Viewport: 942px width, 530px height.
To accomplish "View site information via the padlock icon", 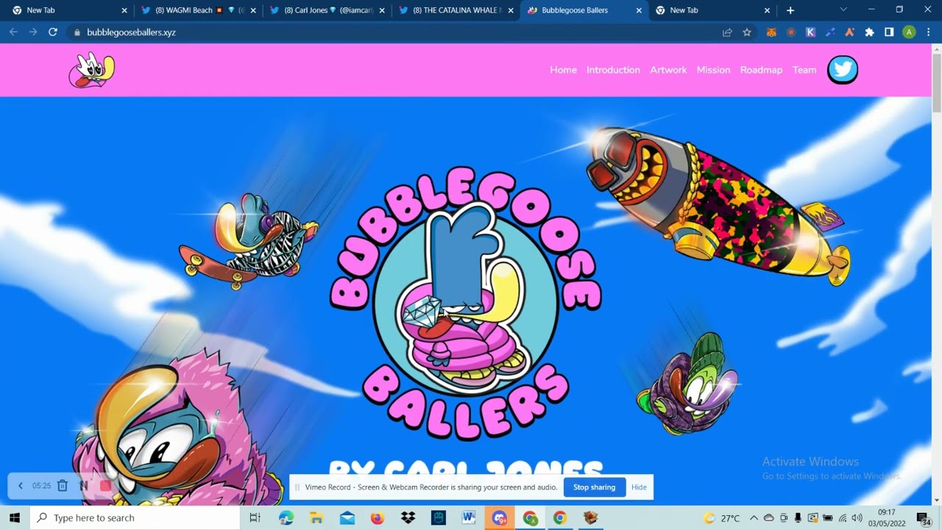I will (77, 32).
